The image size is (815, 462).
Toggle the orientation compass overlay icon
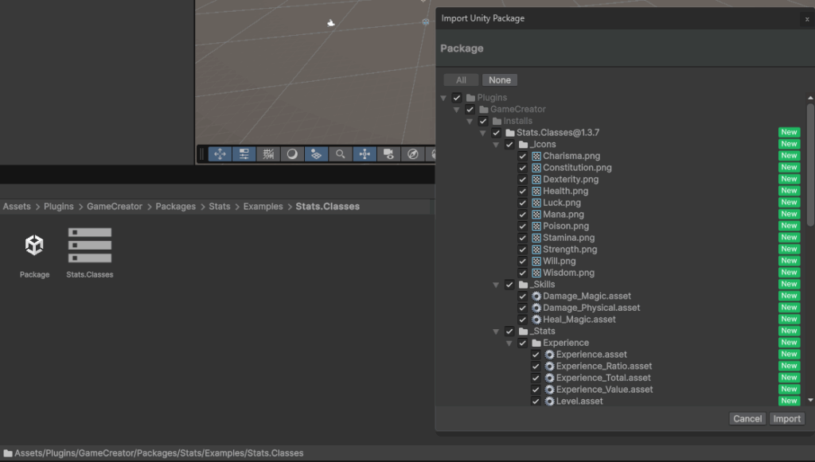tap(413, 154)
